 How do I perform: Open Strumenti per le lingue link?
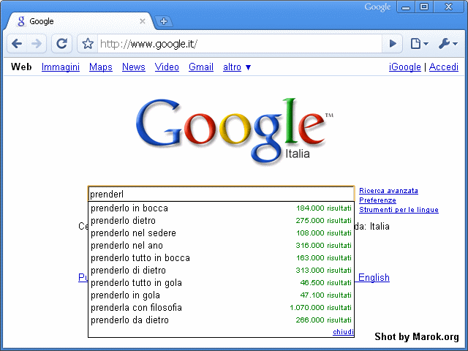point(399,210)
